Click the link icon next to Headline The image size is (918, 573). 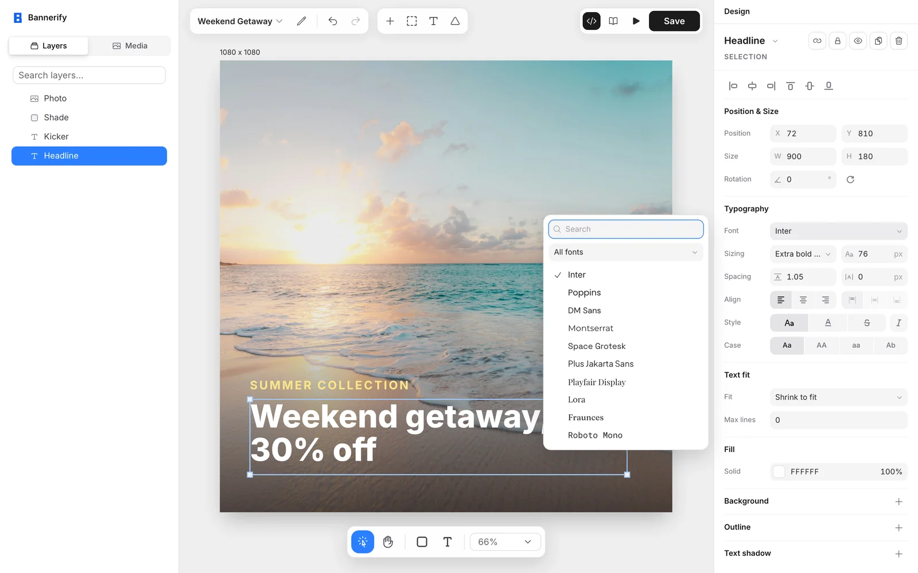(817, 41)
